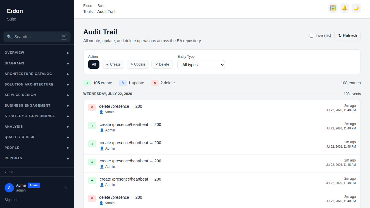Click the red X badge beside 2 delete
This screenshot has width=370, height=208.
click(155, 83)
